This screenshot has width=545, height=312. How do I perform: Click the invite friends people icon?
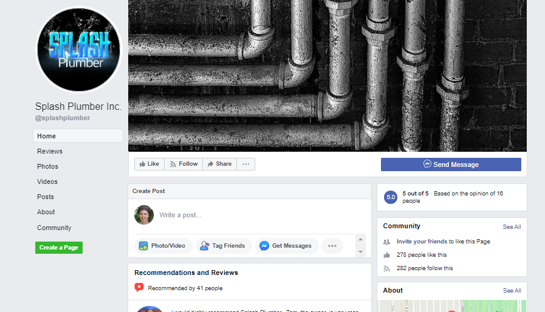click(x=386, y=242)
